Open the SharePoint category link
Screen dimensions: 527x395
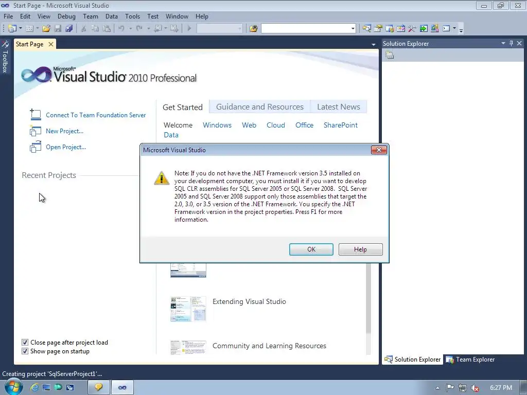tap(341, 125)
